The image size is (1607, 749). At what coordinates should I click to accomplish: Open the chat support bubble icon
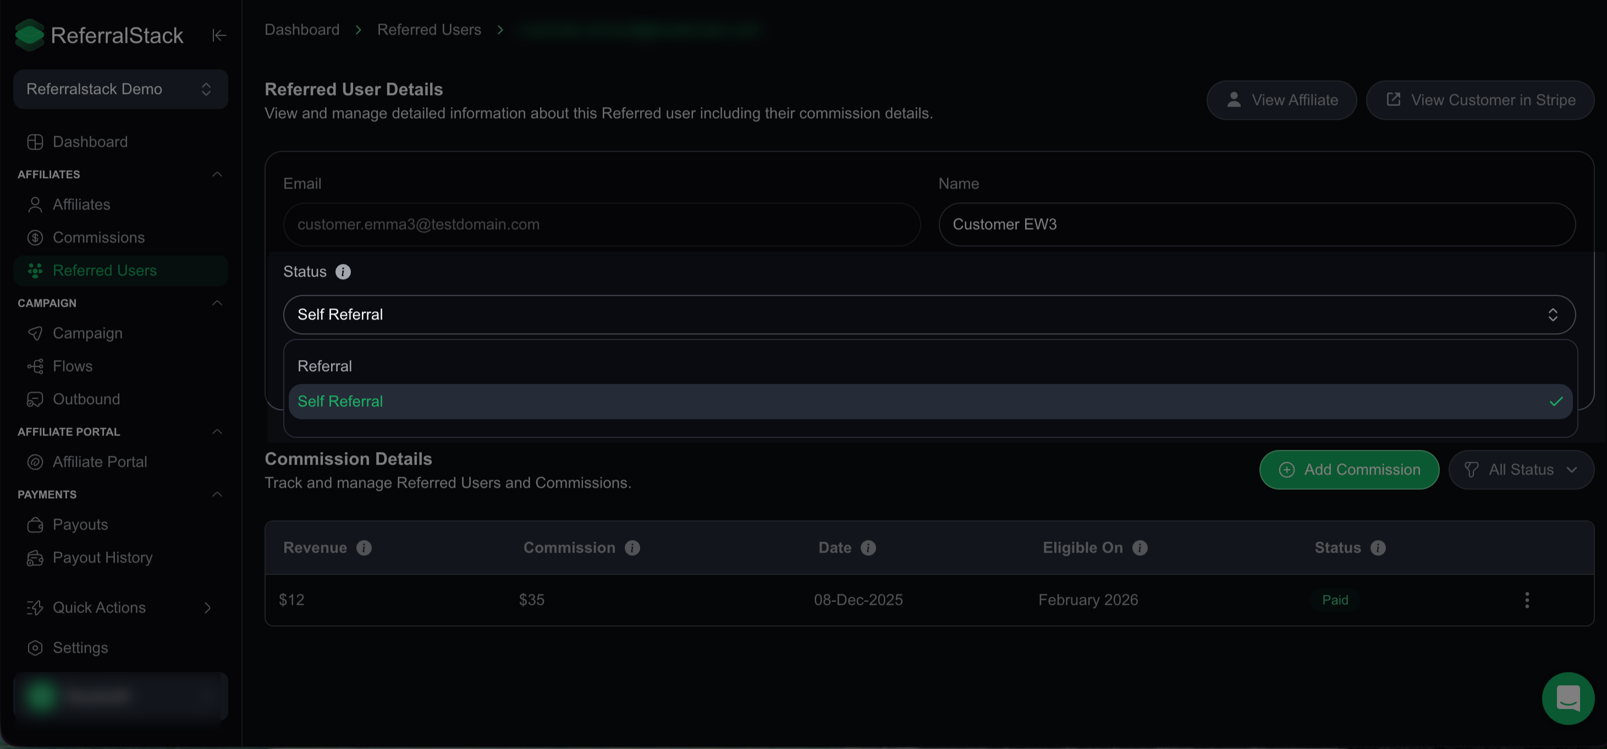pos(1568,698)
